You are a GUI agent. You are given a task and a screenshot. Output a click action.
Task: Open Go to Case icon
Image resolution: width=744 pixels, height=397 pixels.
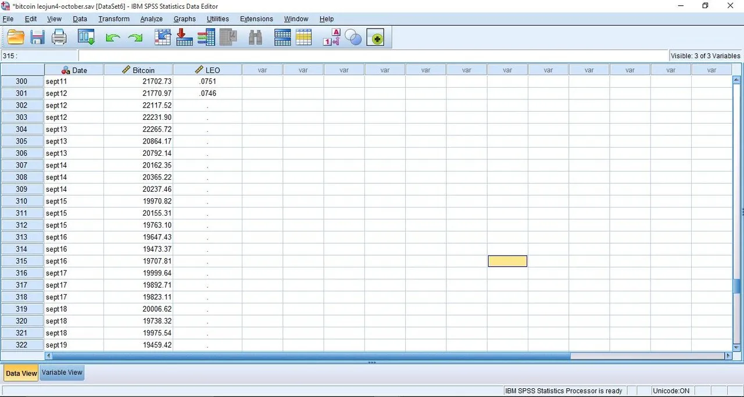[x=163, y=38]
